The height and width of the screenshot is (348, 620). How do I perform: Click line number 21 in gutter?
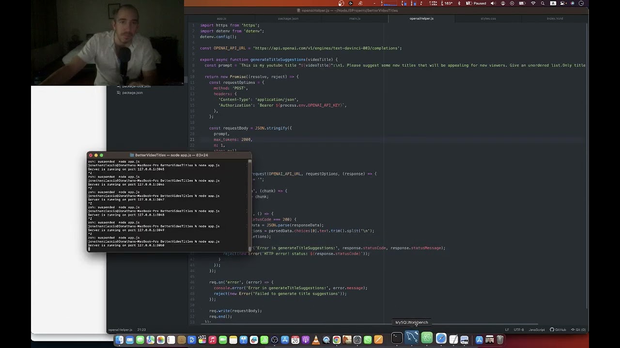click(x=192, y=140)
